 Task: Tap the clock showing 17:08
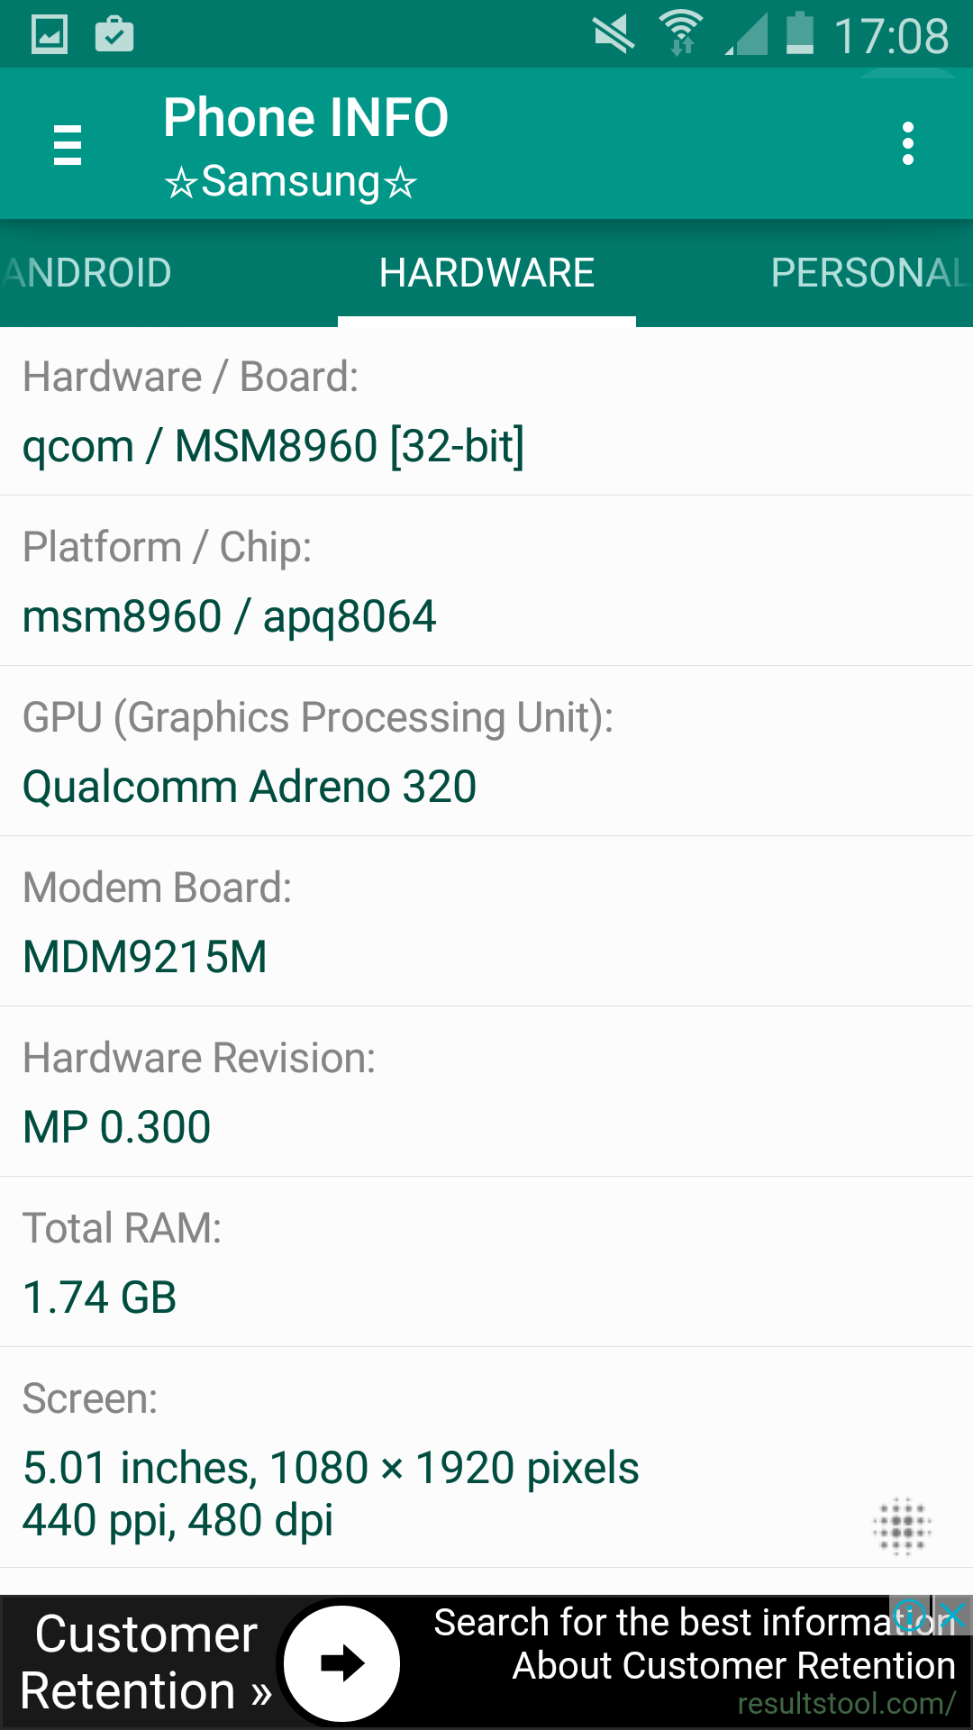(891, 36)
